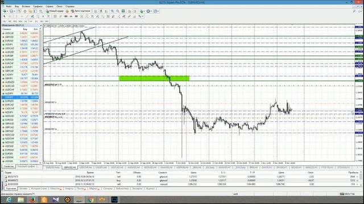
Task: Open the Вид menu
Action: (x=16, y=6)
